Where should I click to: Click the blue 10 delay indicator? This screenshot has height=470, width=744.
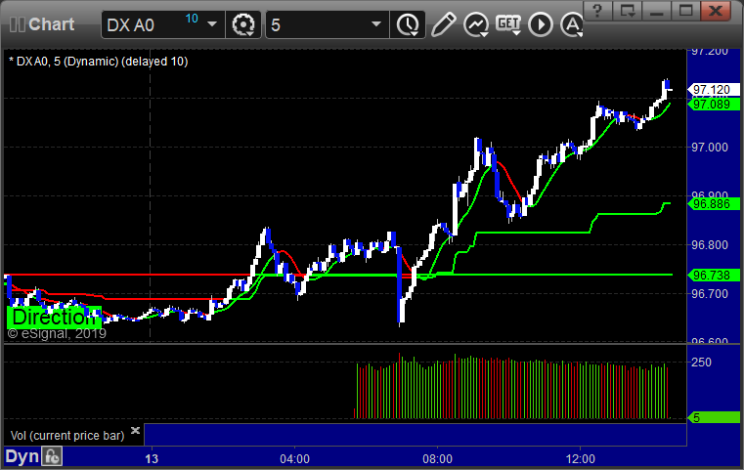pos(192,19)
